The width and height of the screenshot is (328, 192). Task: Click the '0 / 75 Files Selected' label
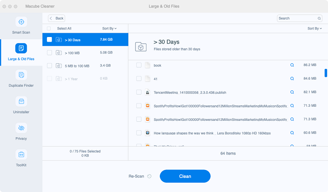(x=85, y=151)
